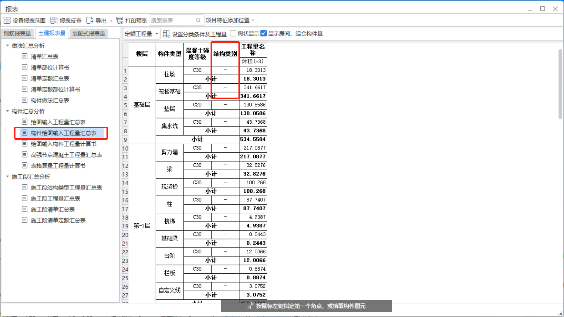
Task: Click the 设置报表范围 button label
Action: tap(29, 21)
